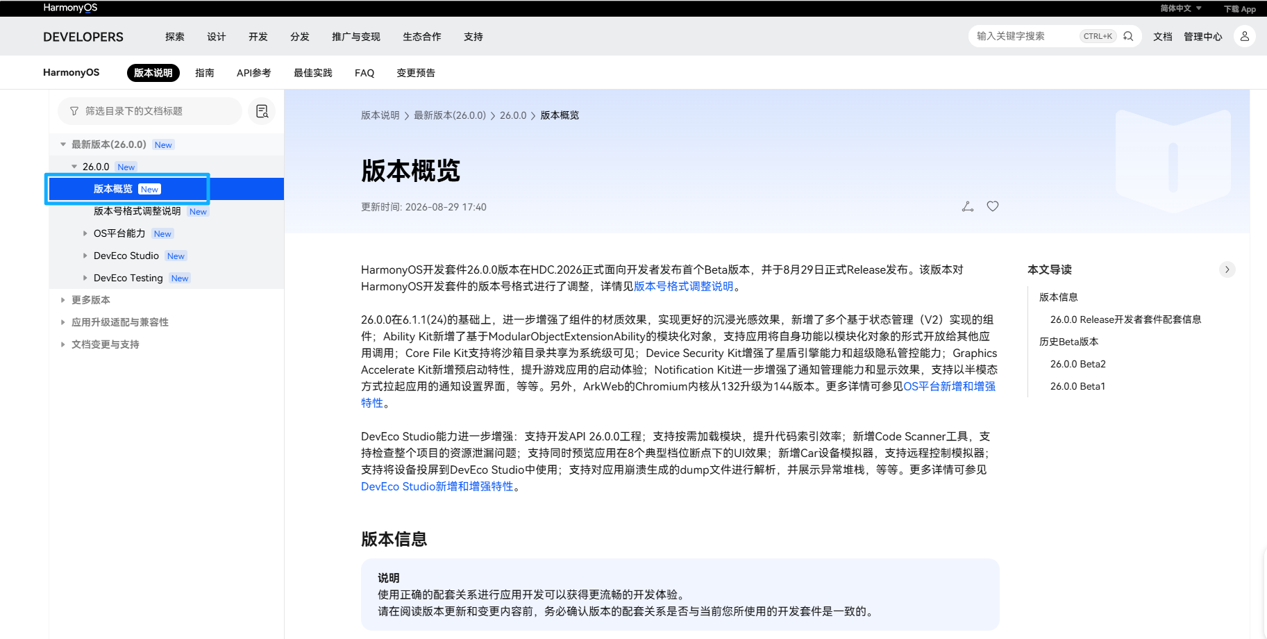This screenshot has height=639, width=1267.
Task: Jump to 26.0.0 Beta1 in the outline
Action: (1078, 386)
